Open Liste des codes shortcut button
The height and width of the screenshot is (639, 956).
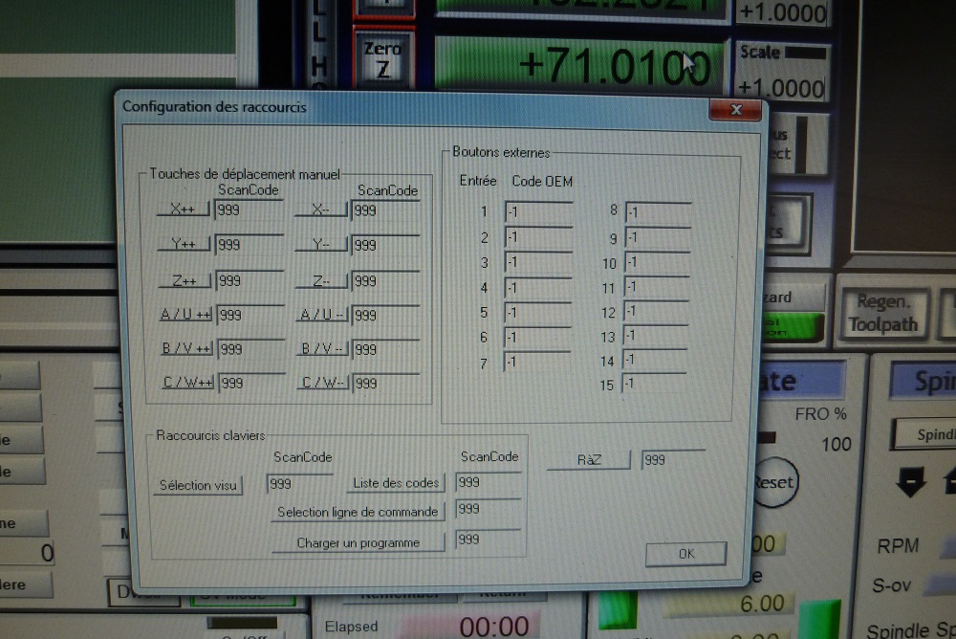[396, 483]
